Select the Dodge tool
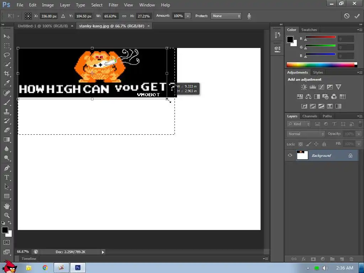Image resolution: width=364 pixels, height=273 pixels. 6,158
